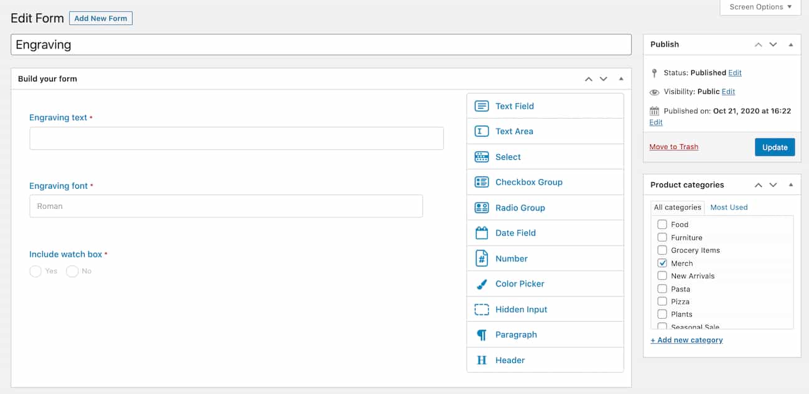Image resolution: width=809 pixels, height=394 pixels.
Task: Select the Yes radio button
Action: click(x=35, y=271)
